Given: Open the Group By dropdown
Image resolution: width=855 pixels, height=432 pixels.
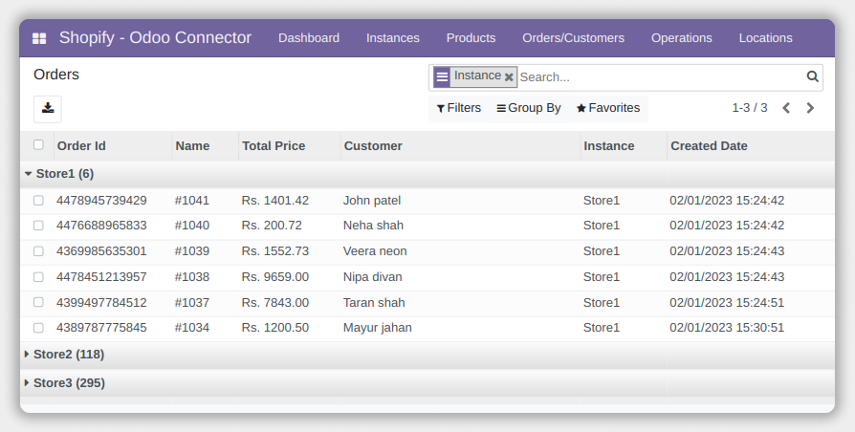Looking at the screenshot, I should (528, 108).
